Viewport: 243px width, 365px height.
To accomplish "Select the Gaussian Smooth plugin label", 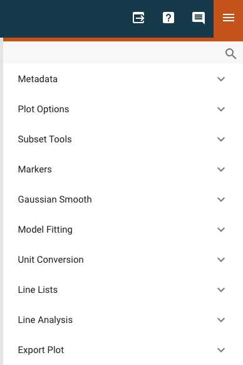I will click(x=55, y=199).
